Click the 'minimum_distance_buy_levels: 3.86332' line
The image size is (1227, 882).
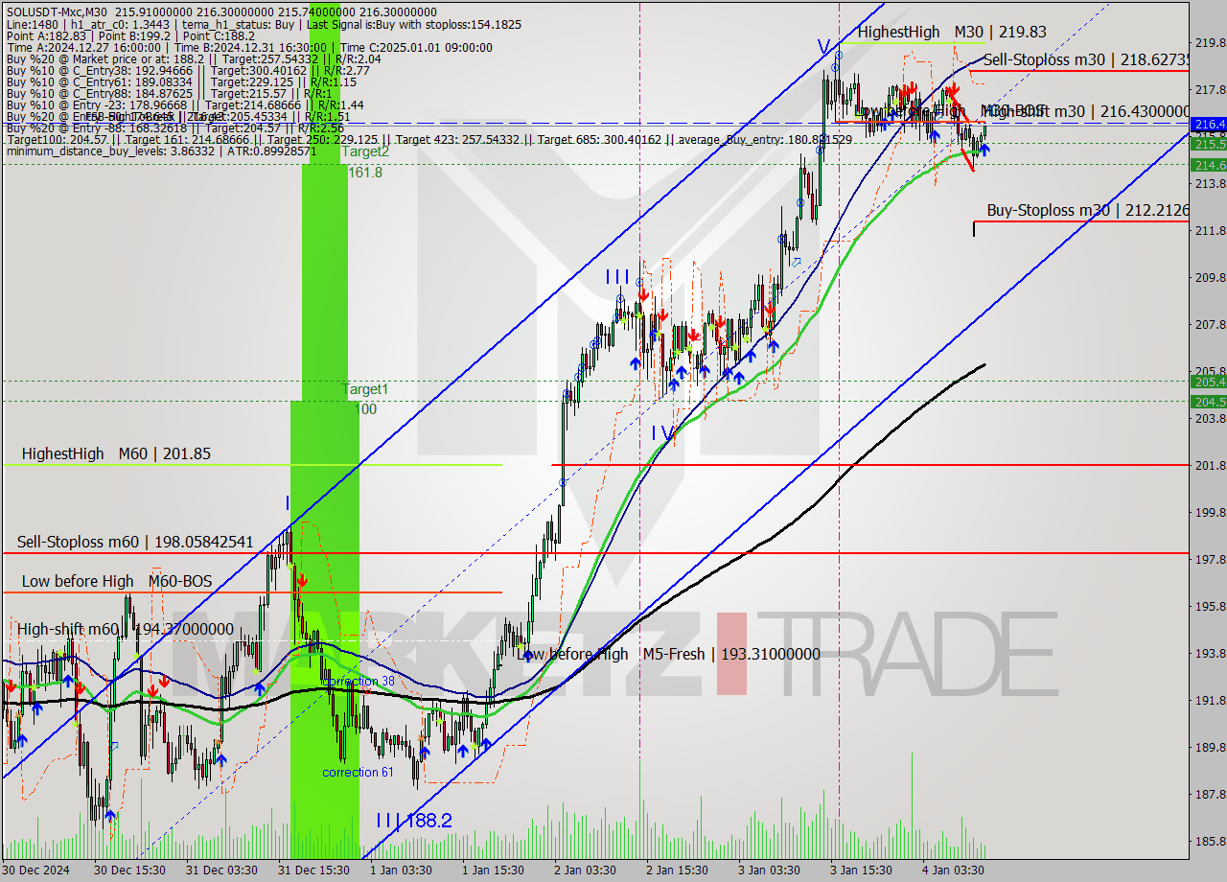163,151
